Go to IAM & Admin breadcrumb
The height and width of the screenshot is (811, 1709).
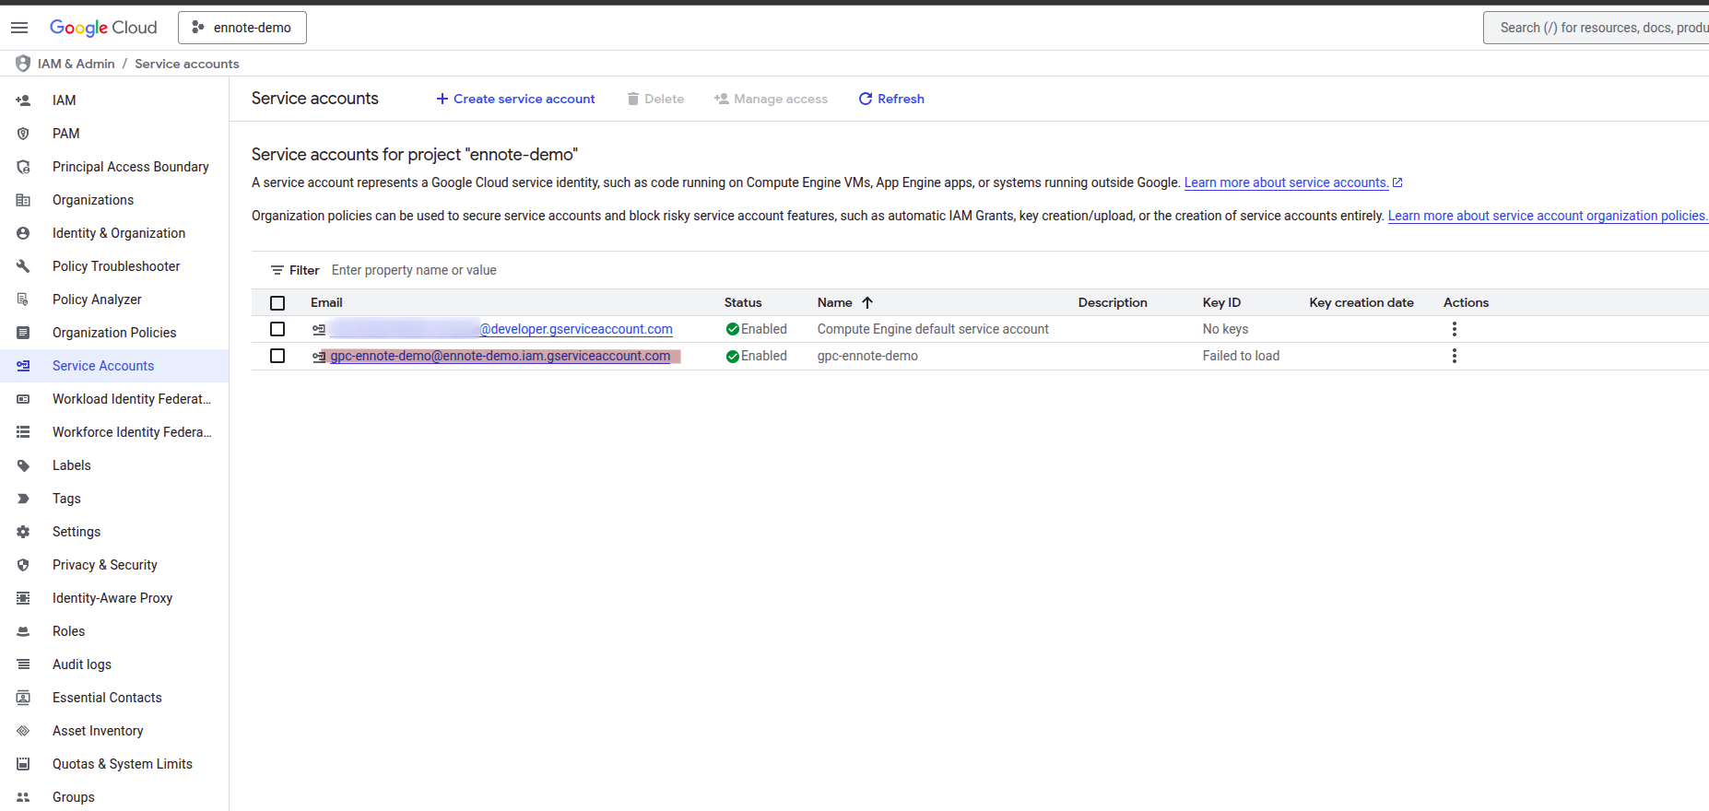pos(77,64)
